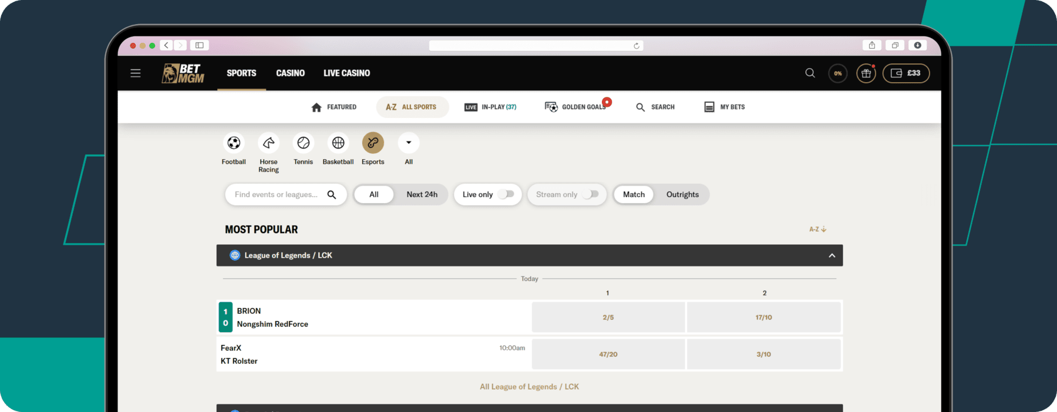Reload the page in the address bar
The height and width of the screenshot is (412, 1057).
tap(637, 46)
